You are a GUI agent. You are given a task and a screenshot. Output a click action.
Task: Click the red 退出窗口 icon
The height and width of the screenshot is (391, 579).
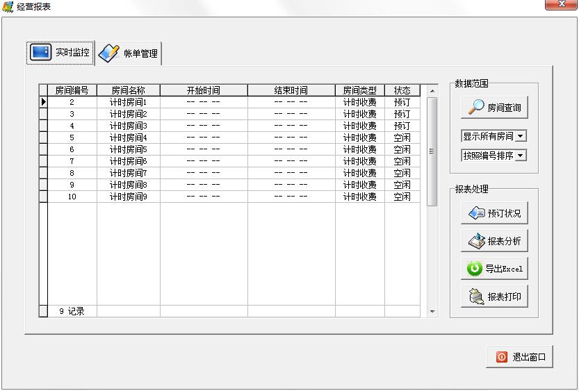click(502, 357)
